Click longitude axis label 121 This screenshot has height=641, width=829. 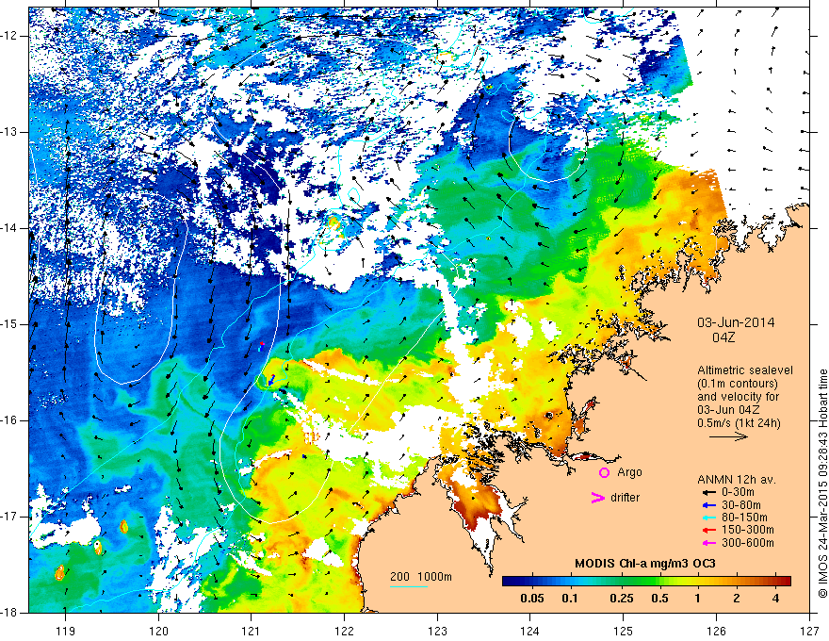tap(252, 631)
